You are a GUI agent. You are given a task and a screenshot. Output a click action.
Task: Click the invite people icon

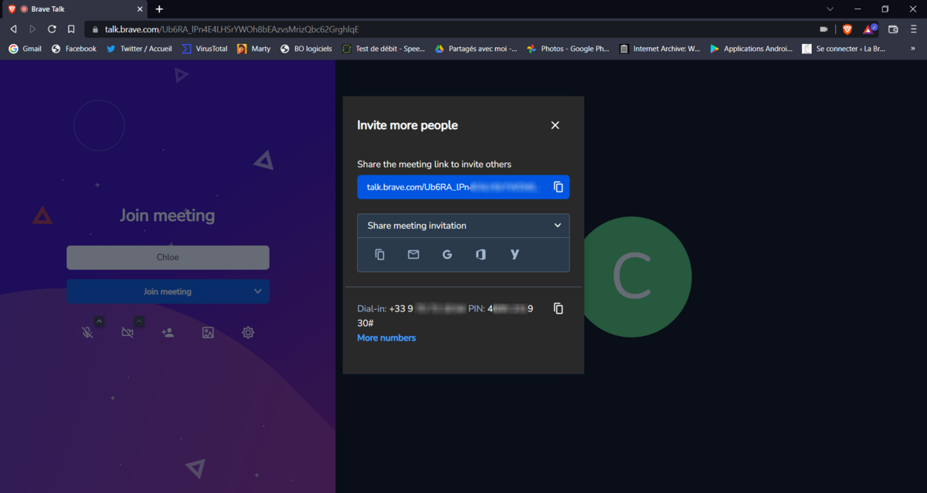pyautogui.click(x=168, y=332)
